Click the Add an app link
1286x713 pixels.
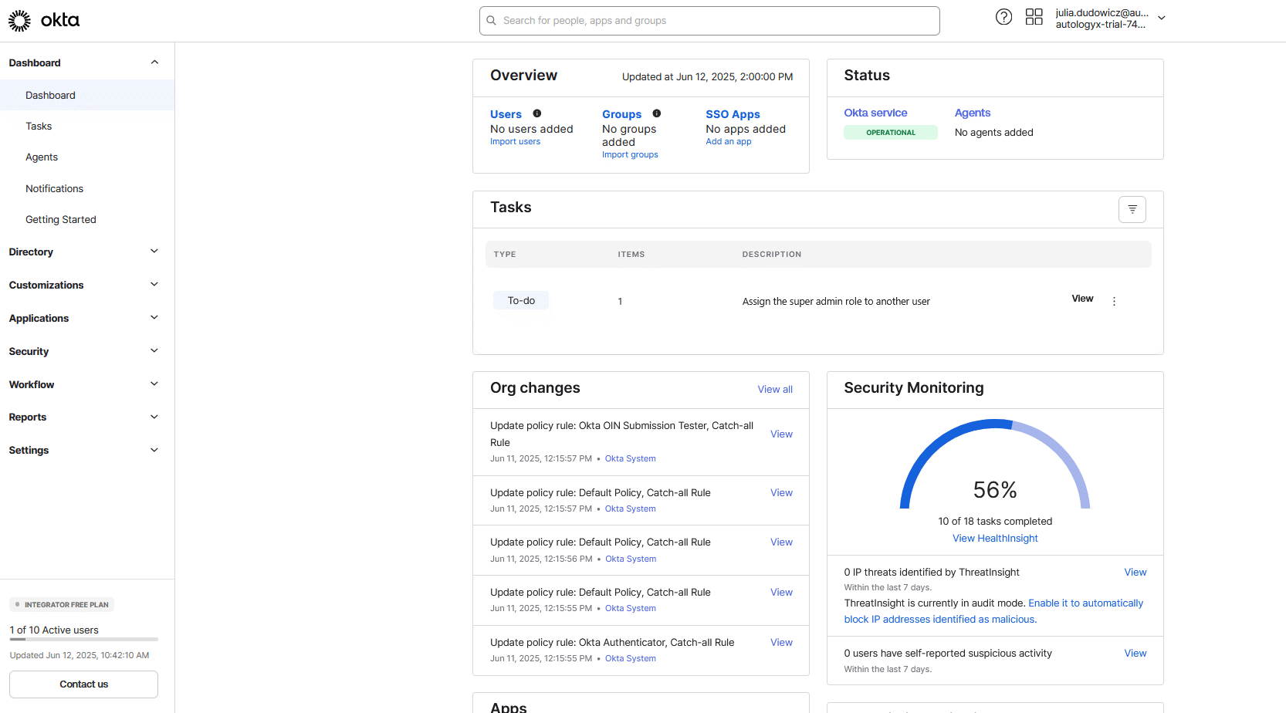pos(728,142)
